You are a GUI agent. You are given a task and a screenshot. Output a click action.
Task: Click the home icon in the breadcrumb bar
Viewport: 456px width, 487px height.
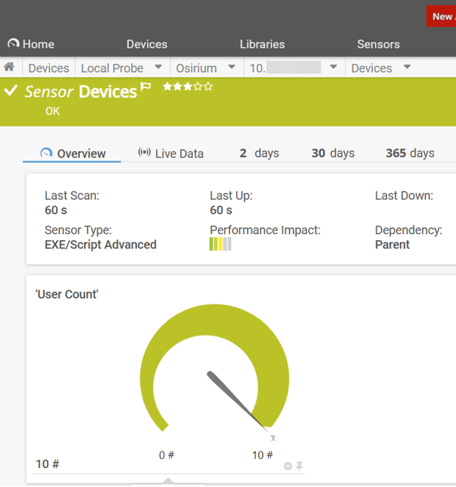point(9,67)
